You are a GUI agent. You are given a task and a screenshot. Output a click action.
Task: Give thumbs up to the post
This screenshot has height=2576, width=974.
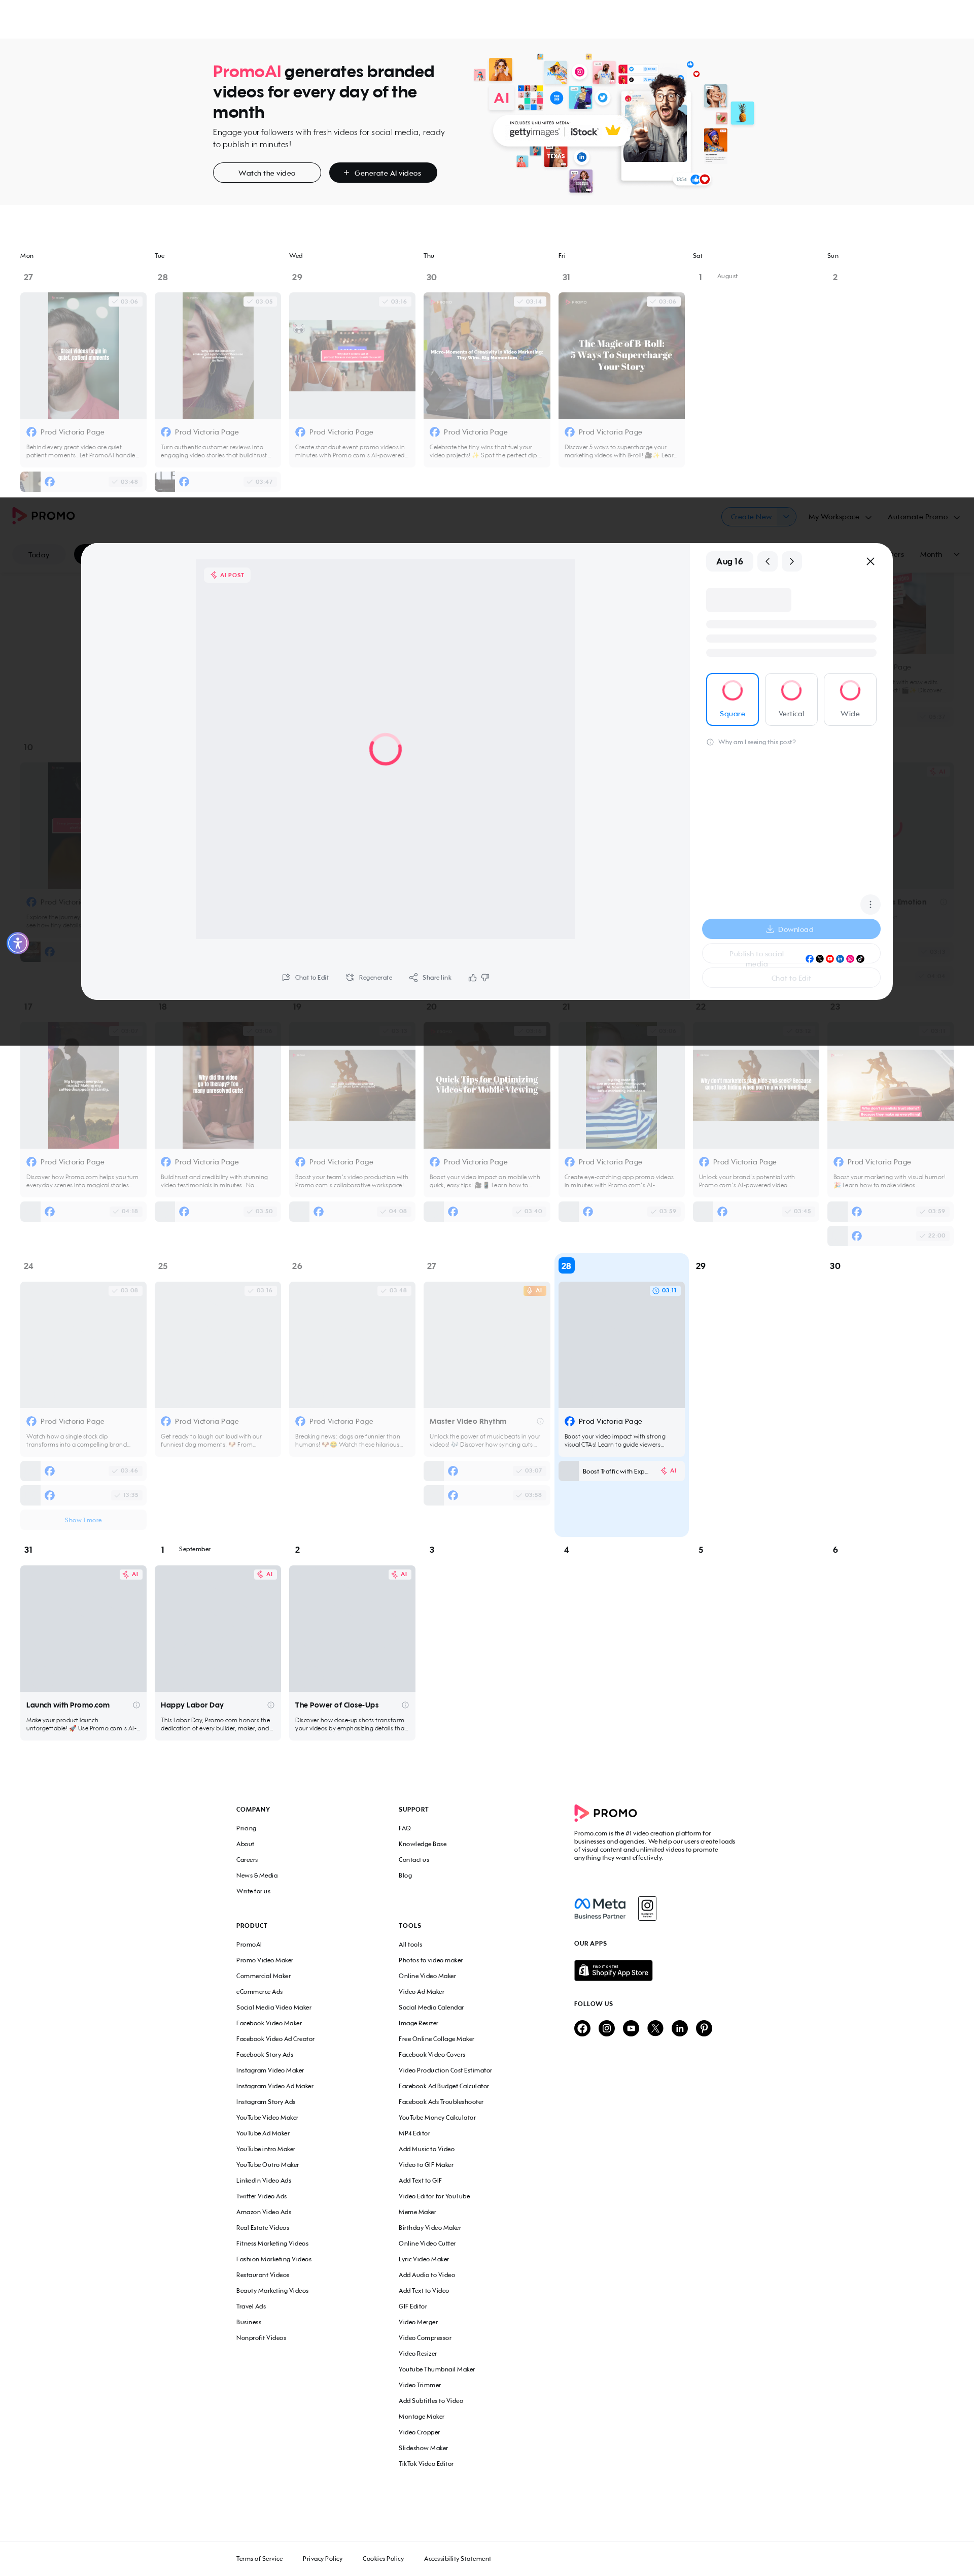pos(472,977)
